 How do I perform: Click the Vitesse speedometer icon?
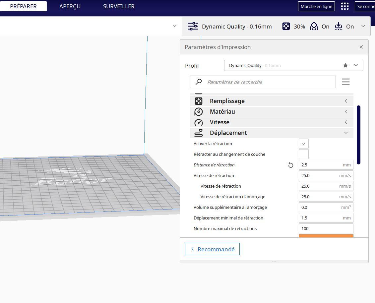pyautogui.click(x=199, y=122)
